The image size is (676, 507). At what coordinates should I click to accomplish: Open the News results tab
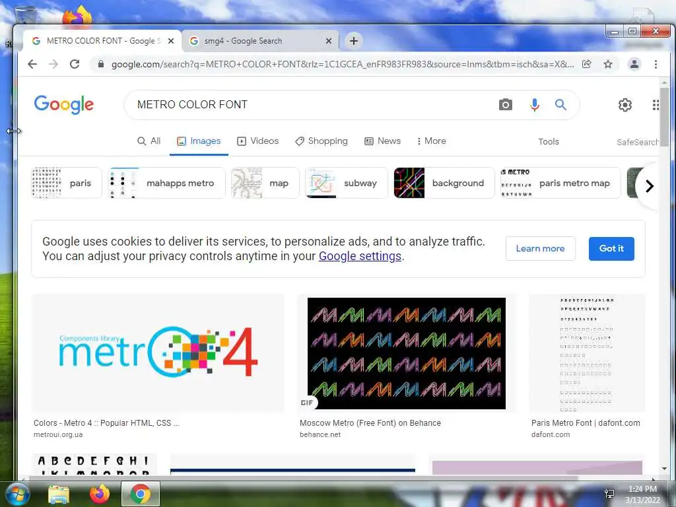coord(382,141)
